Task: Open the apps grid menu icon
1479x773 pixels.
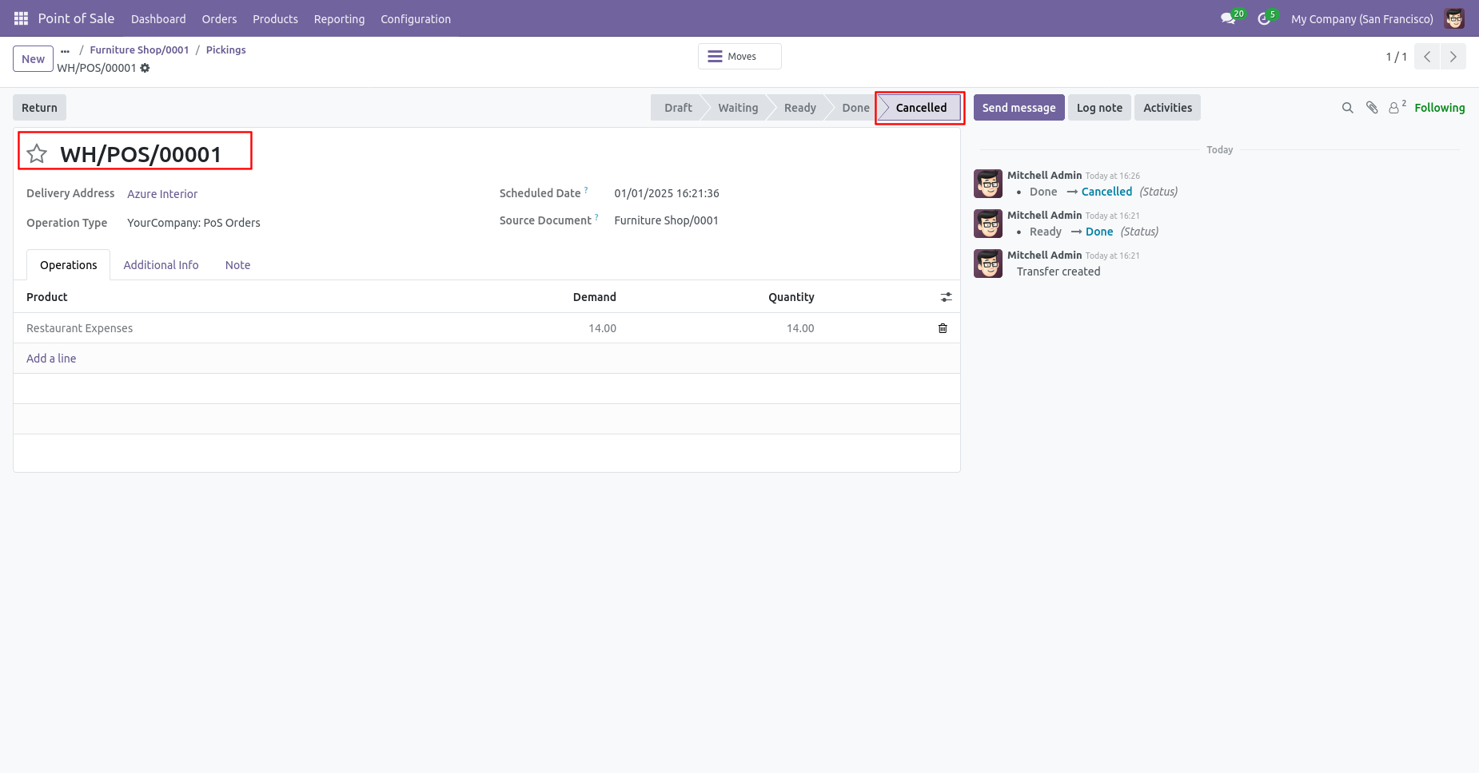Action: point(21,18)
